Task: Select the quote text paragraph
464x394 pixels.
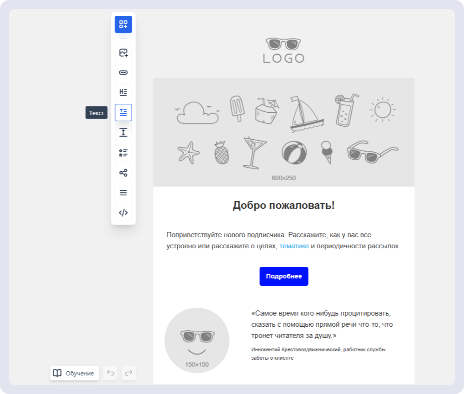Action: [x=322, y=324]
